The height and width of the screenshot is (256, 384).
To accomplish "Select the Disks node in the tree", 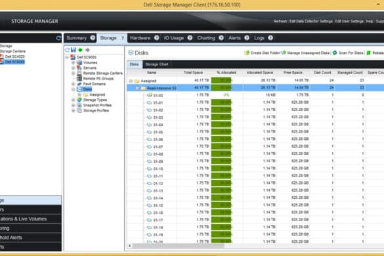I will coord(87,89).
